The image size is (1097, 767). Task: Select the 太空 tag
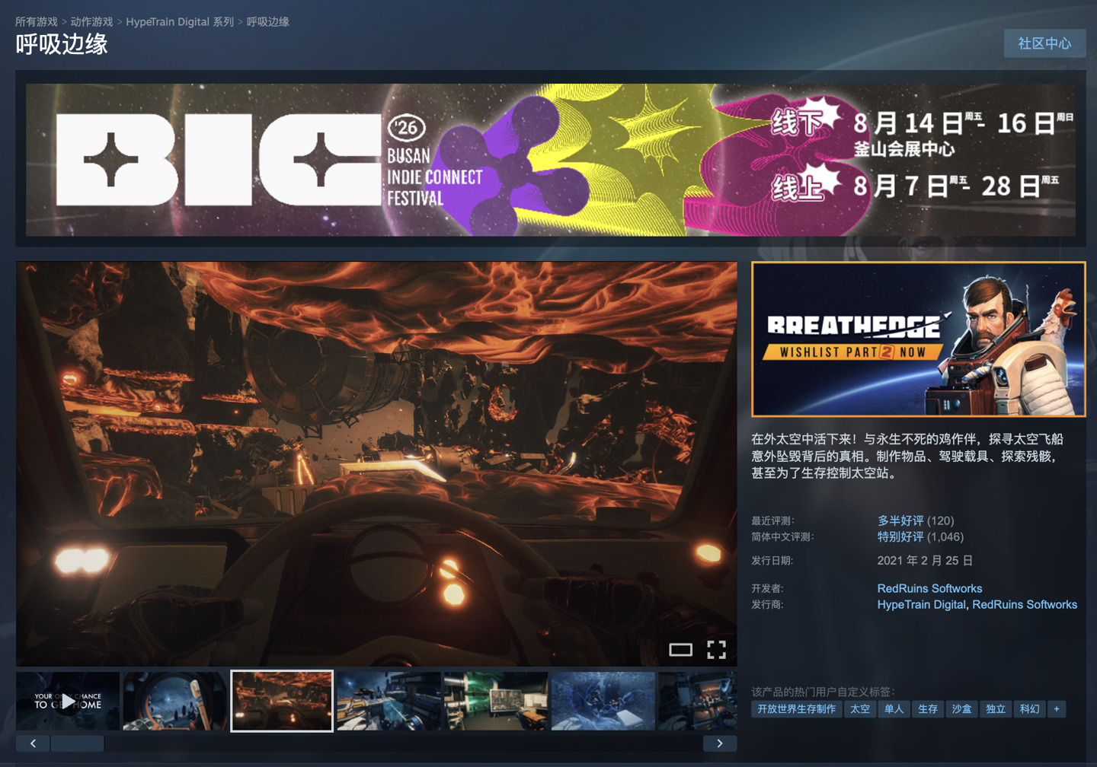click(x=860, y=709)
